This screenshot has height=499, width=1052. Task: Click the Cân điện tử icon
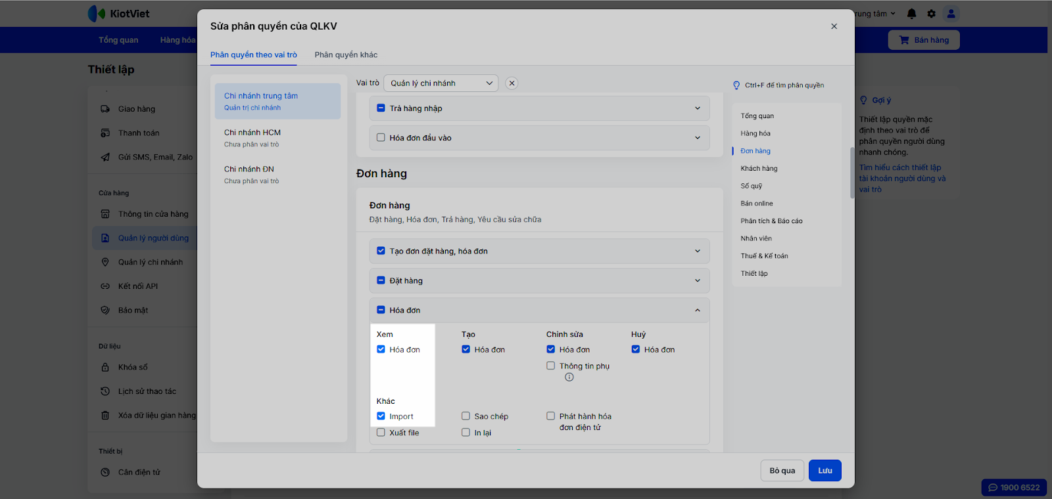[105, 472]
